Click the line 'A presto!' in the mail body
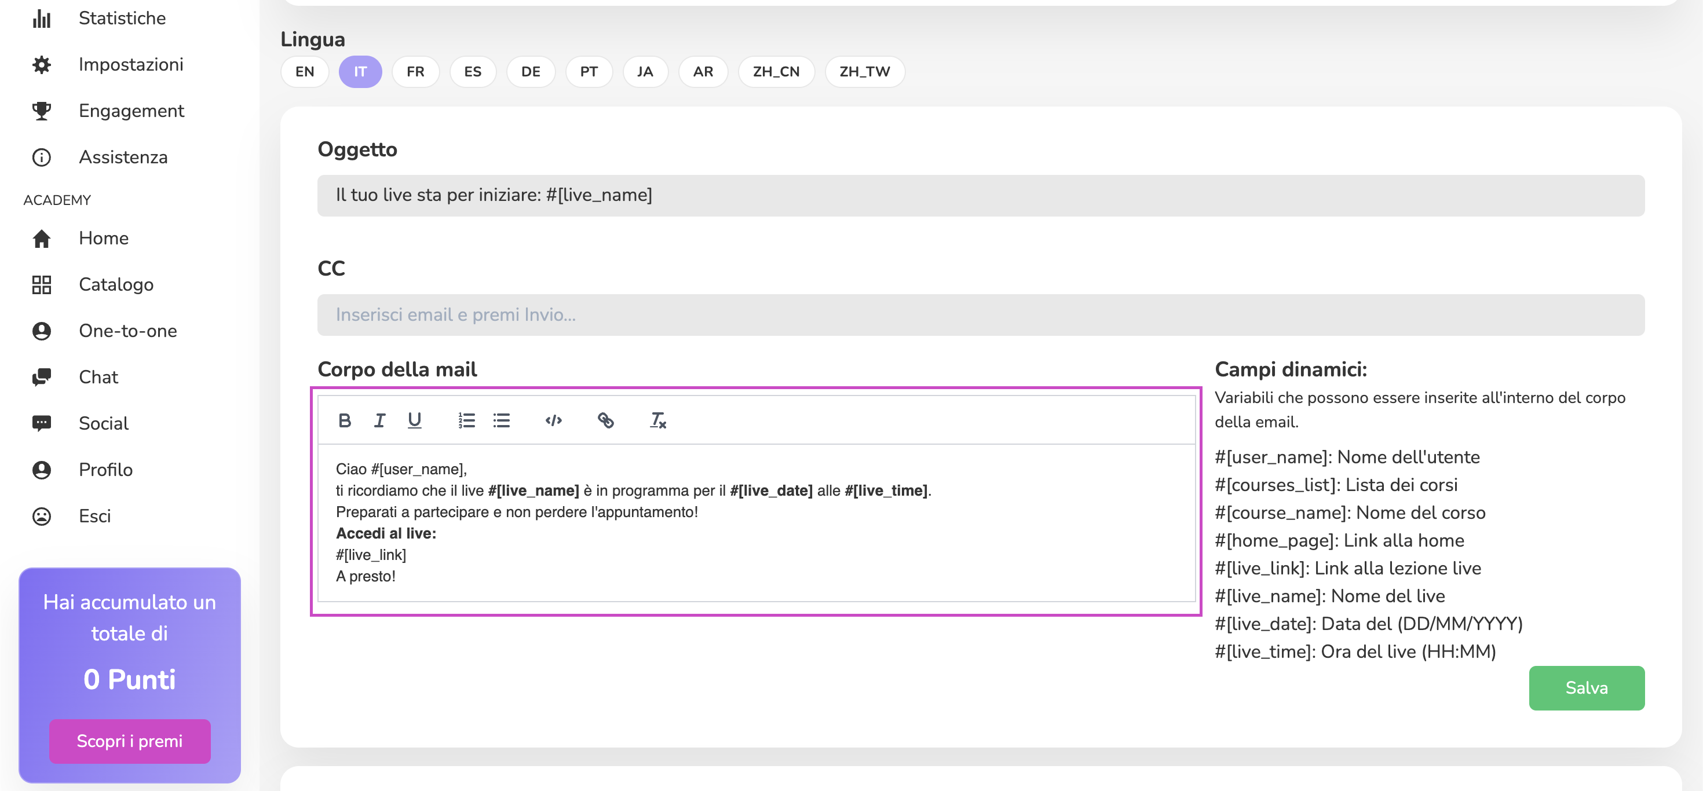 [366, 576]
